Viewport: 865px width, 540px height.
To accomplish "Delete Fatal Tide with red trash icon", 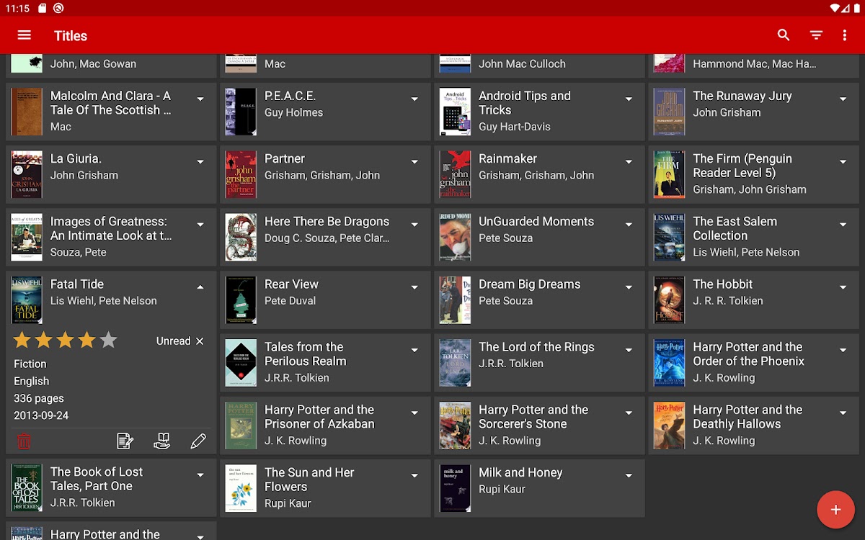I will pos(24,441).
